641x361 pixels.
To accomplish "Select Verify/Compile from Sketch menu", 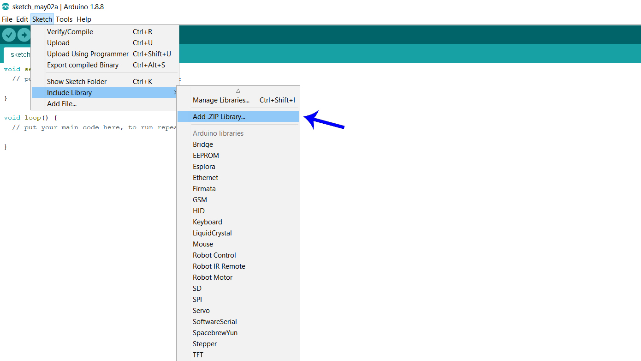I will coord(70,32).
